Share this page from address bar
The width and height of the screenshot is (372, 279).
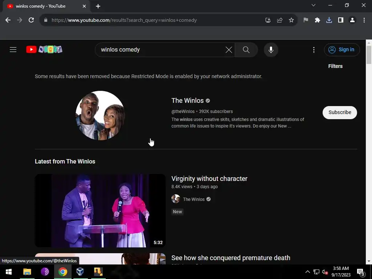tap(280, 20)
